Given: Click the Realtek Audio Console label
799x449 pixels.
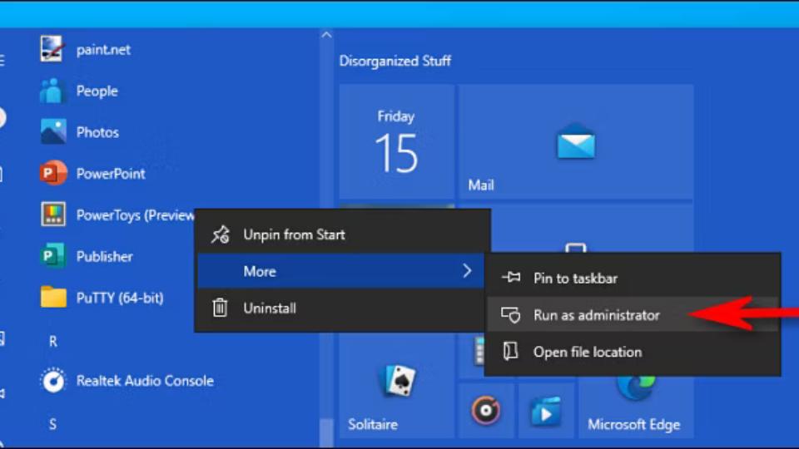Looking at the screenshot, I should [145, 381].
